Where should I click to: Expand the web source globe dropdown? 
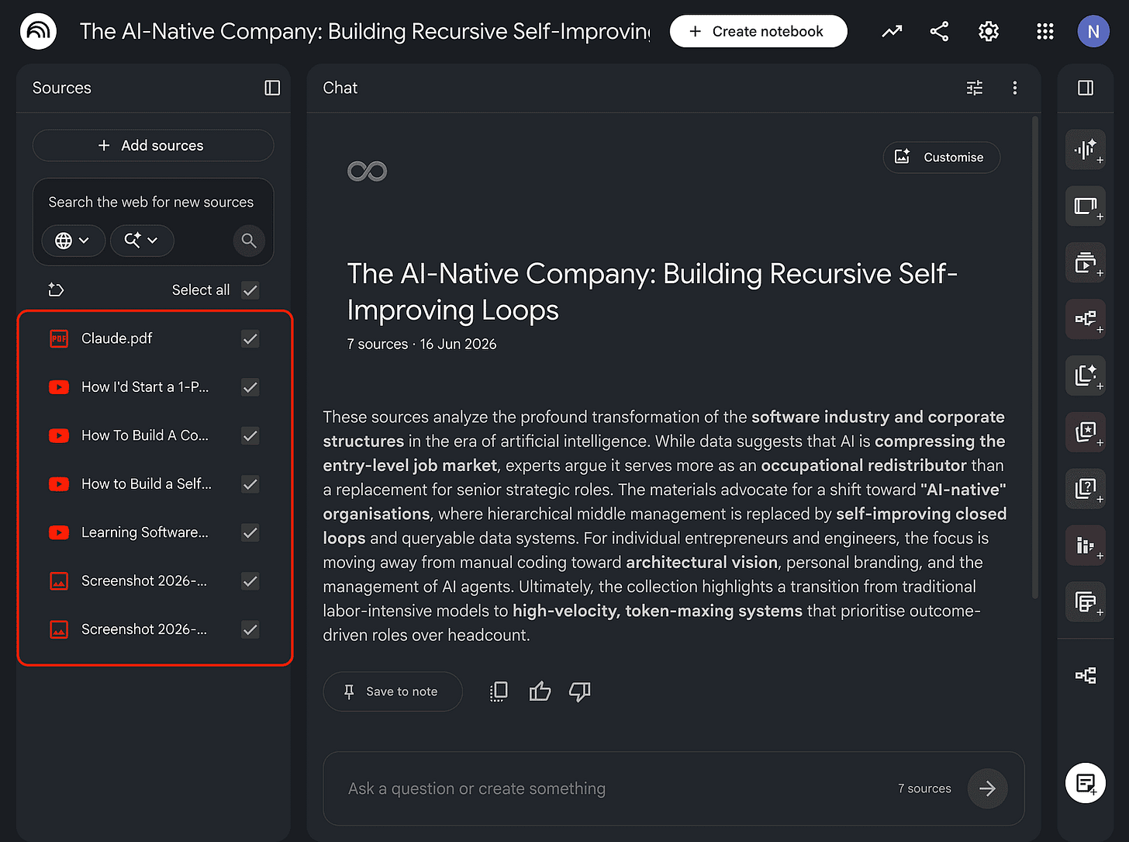point(73,241)
